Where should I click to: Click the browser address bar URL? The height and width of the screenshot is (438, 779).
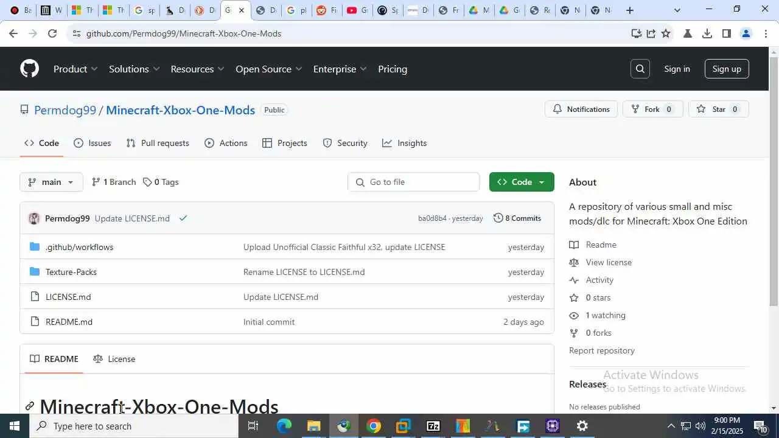[183, 33]
